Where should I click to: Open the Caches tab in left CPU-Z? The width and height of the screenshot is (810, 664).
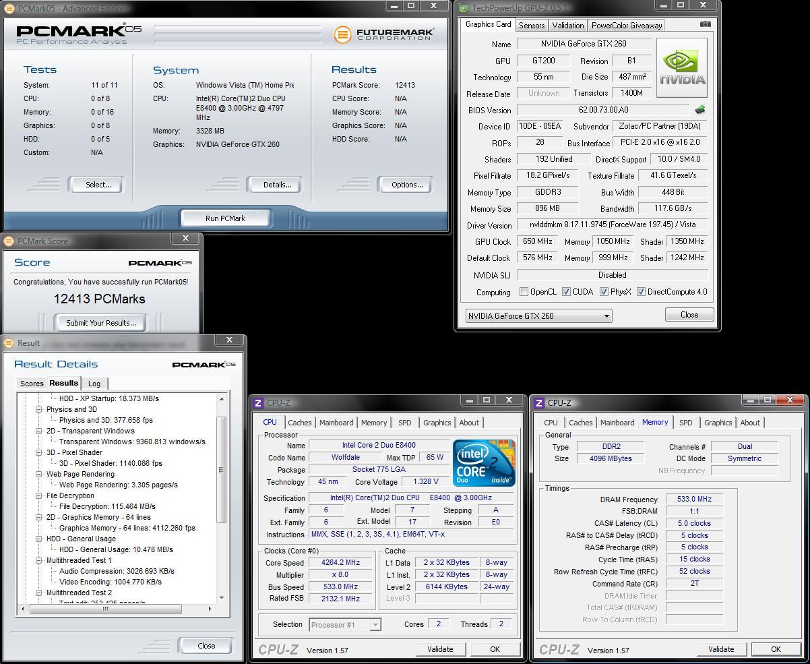(300, 423)
